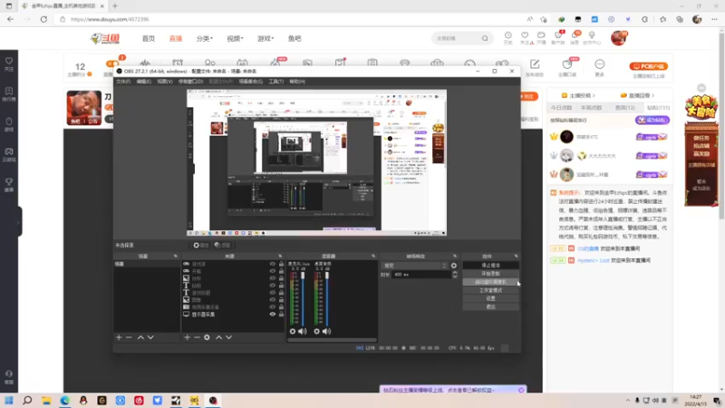Open the user avatar in the Douyu header
This screenshot has width=725, height=408.
[618, 38]
